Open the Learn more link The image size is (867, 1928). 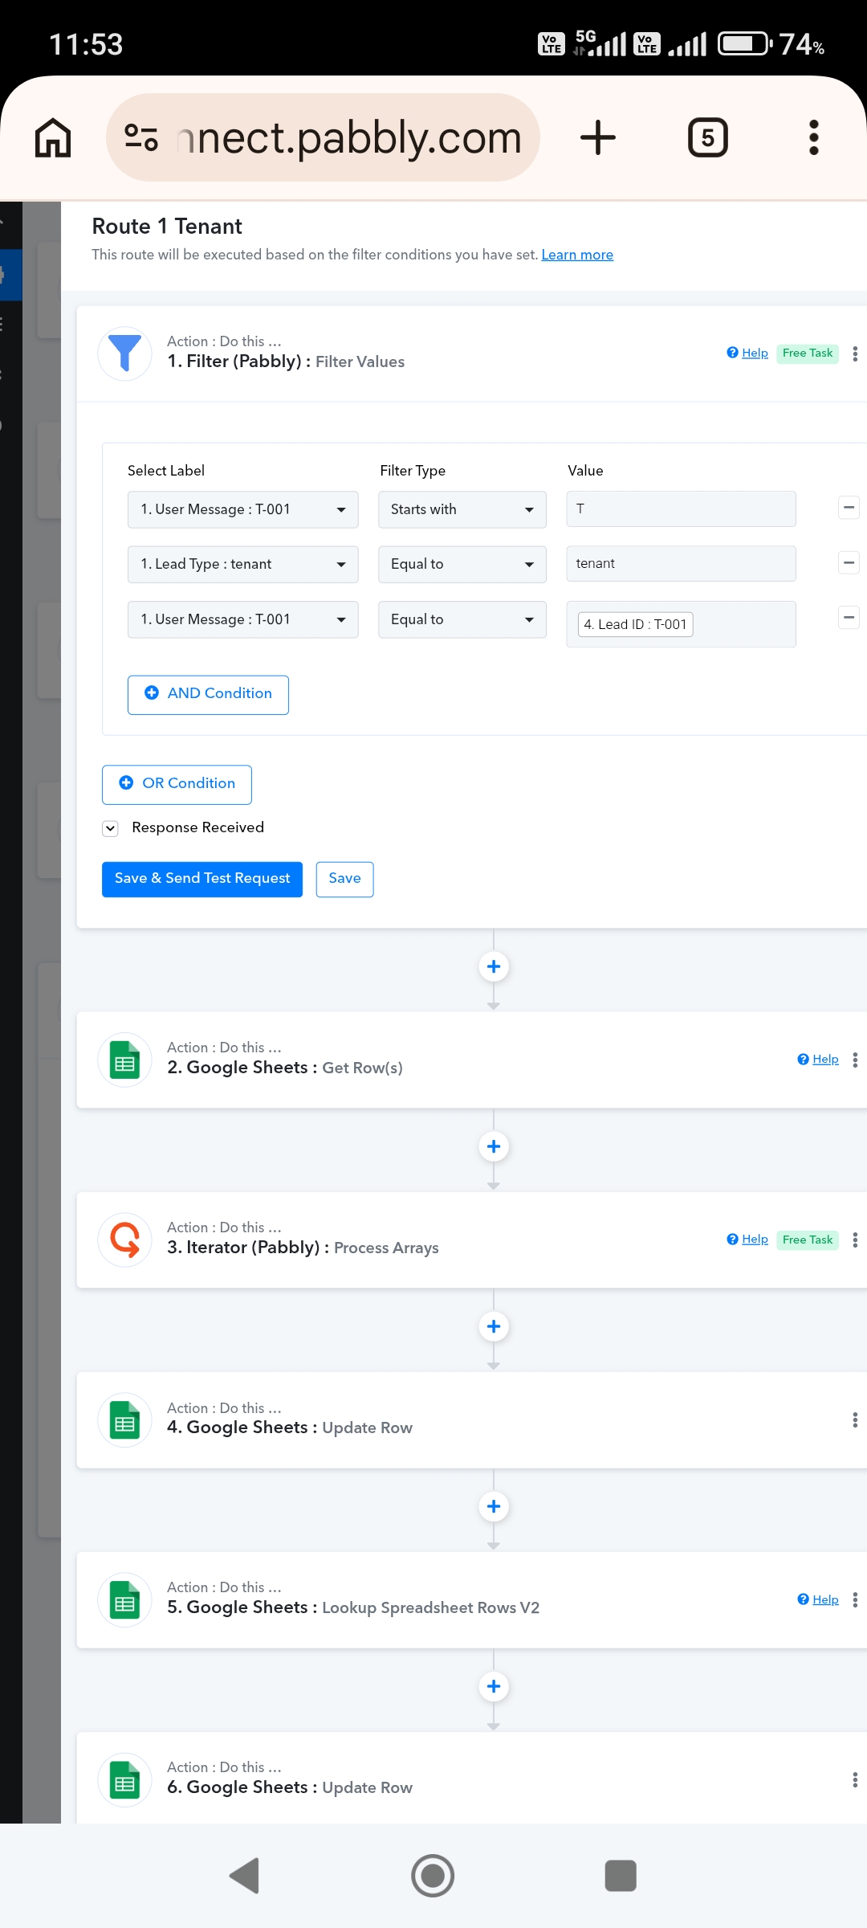point(577,255)
